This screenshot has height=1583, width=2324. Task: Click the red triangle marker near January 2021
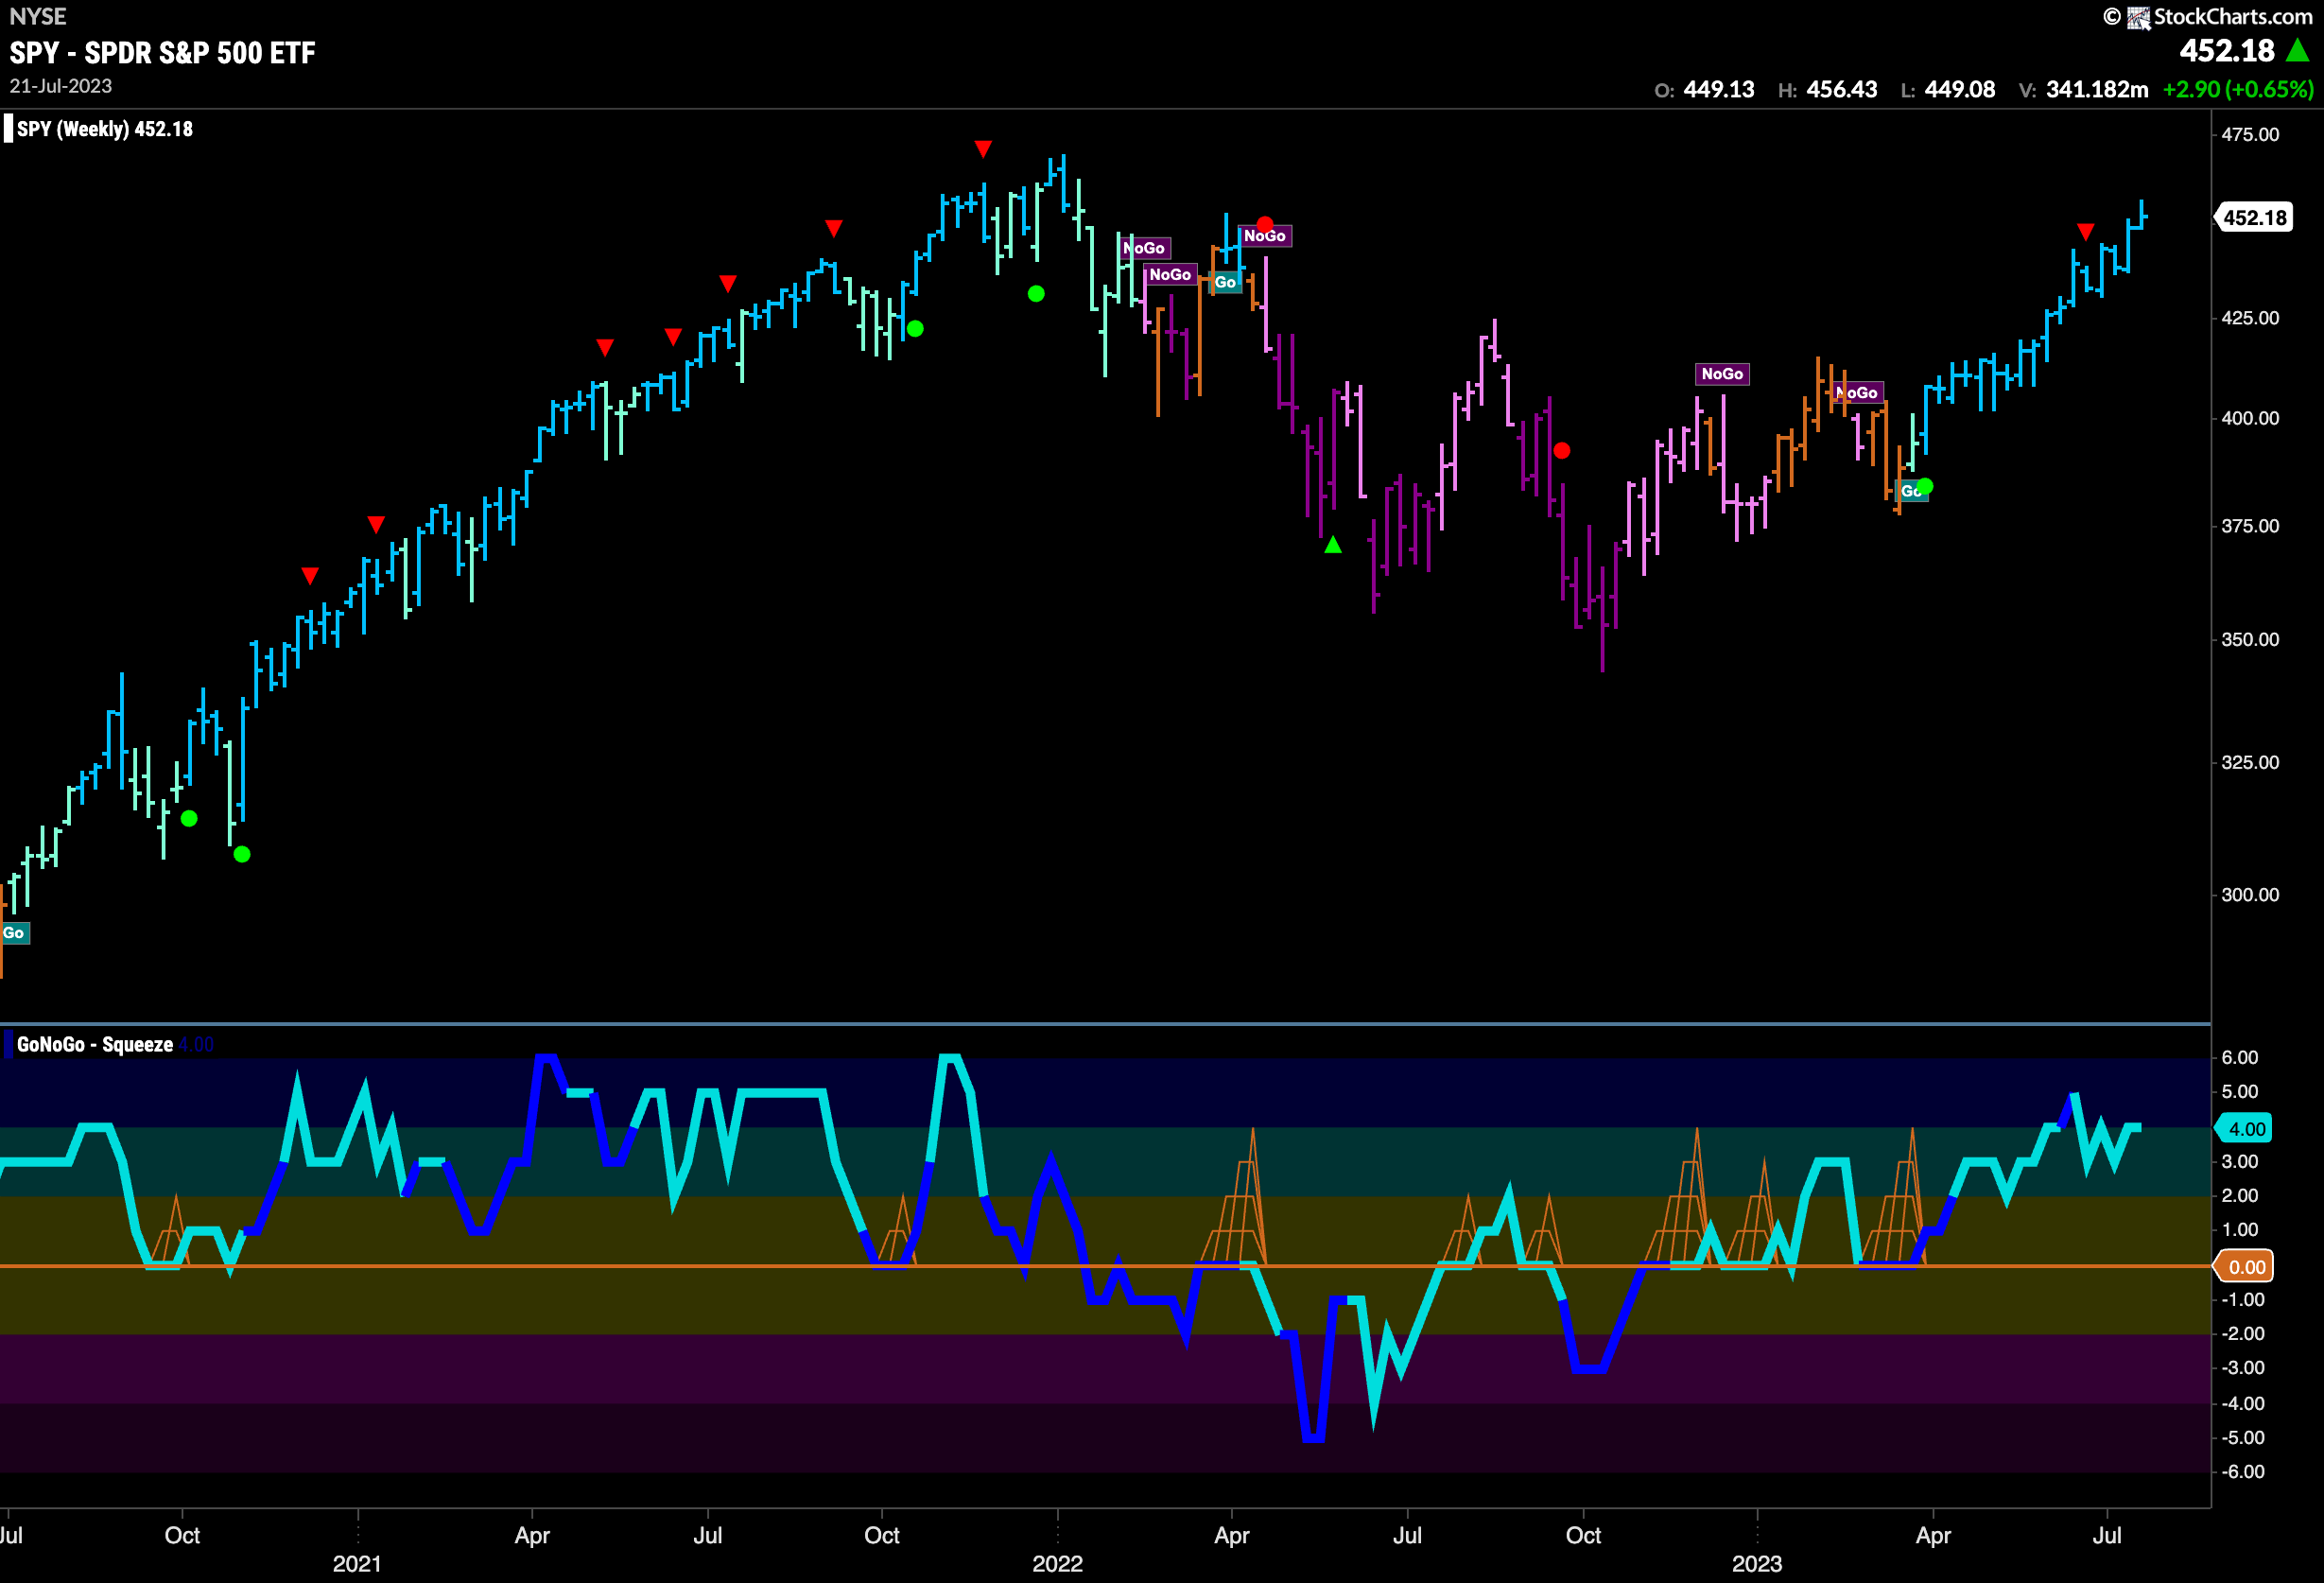click(x=376, y=524)
